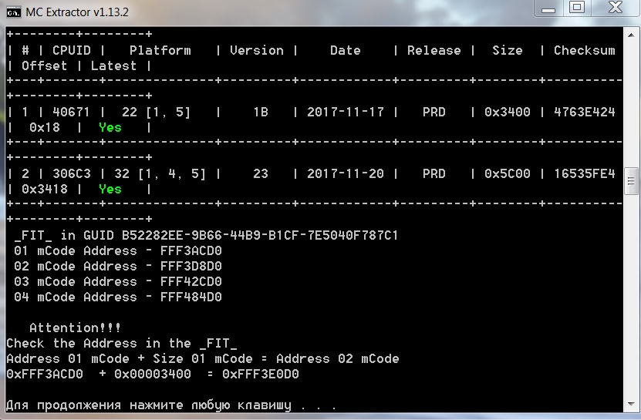Click the Checksum column header
This screenshot has width=641, height=420.
click(584, 50)
